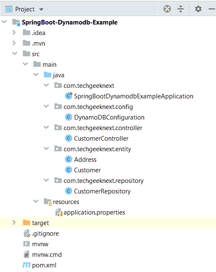Image resolution: width=216 pixels, height=272 pixels.
Task: Expand the .idea folder
Action: [14, 33]
